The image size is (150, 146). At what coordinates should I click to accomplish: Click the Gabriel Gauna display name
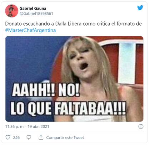33,9
